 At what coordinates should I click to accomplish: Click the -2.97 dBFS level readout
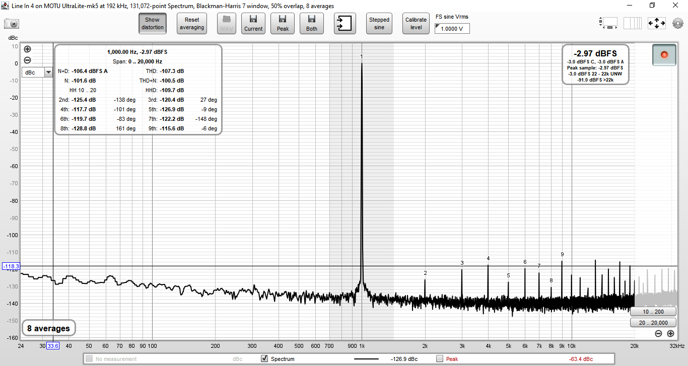tap(595, 53)
